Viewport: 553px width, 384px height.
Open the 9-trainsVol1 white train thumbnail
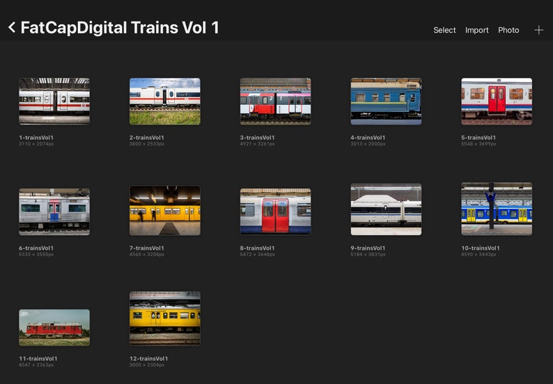click(386, 209)
